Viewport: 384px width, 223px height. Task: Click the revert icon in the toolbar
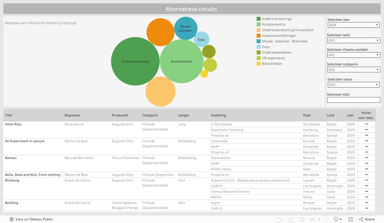pos(302,219)
